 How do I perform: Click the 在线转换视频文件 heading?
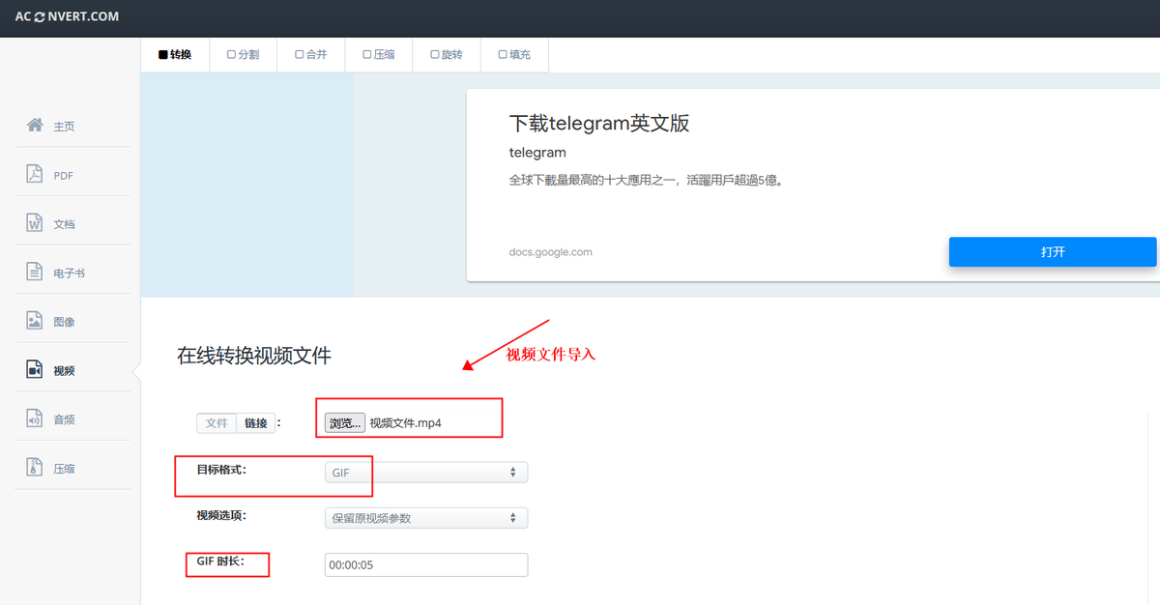coord(254,356)
